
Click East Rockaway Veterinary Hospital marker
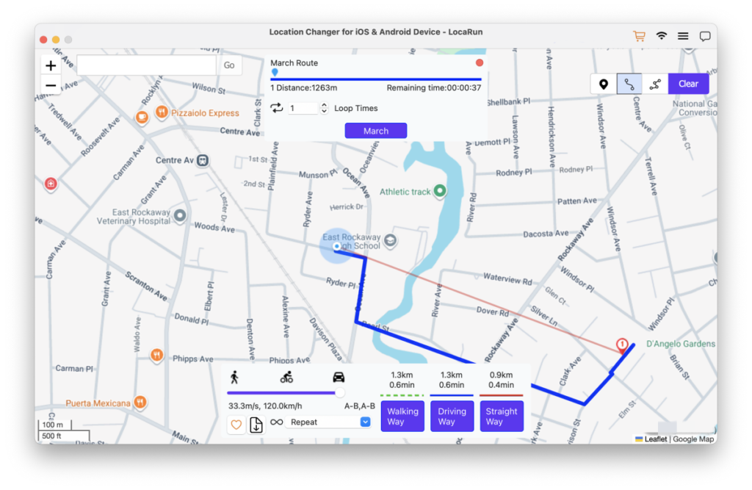point(180,216)
